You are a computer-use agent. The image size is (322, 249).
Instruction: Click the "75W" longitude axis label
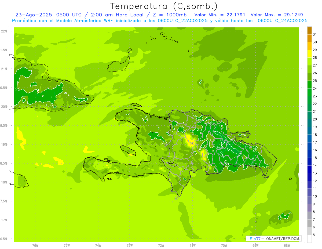click(67, 246)
